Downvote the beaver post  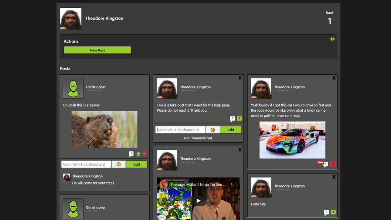click(x=144, y=154)
